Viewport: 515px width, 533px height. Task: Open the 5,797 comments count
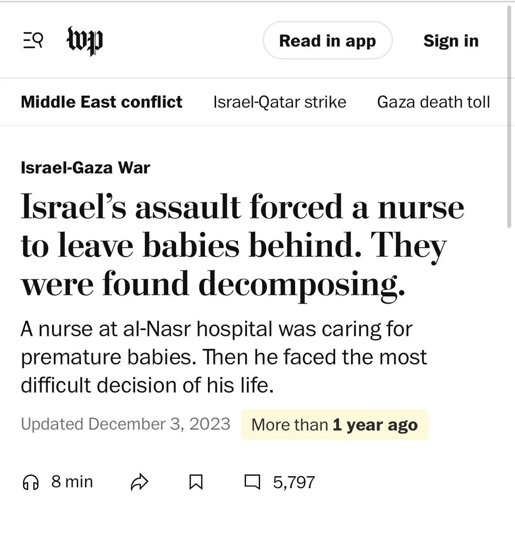(294, 482)
